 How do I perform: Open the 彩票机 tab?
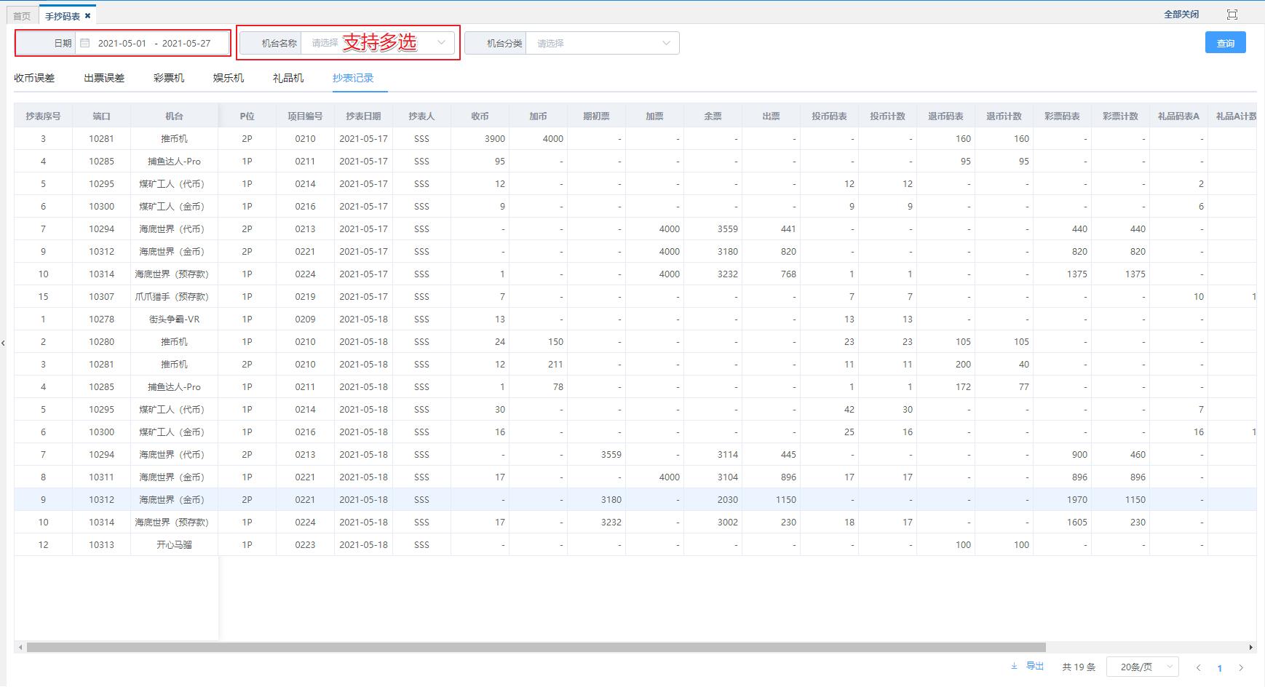pos(169,78)
